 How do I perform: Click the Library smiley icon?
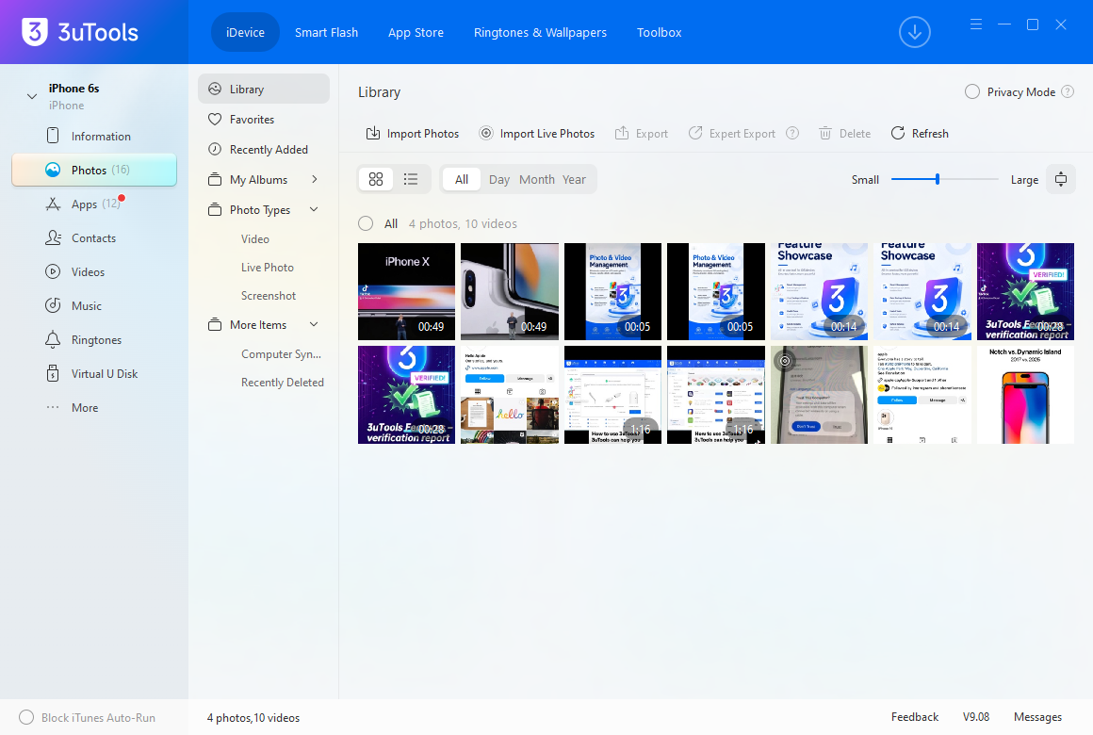tap(215, 90)
